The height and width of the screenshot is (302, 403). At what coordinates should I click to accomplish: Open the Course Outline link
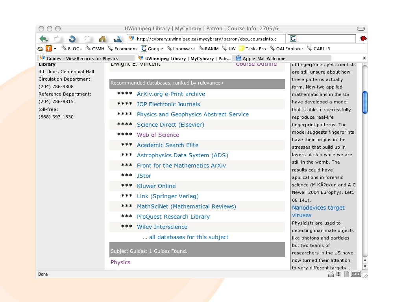[x=256, y=64]
